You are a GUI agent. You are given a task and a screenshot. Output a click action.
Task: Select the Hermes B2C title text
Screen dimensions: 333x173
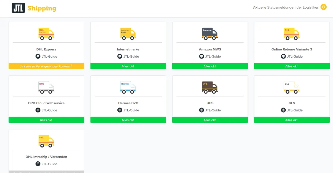[x=128, y=103]
